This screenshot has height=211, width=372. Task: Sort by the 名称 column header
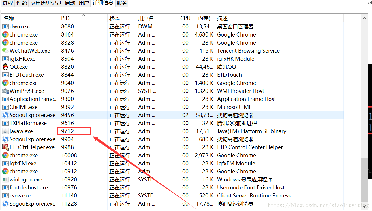(30, 18)
